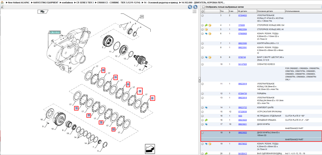Screen dimensions: 322x155
Task: Open the NSS part link
Action: (x=240, y=116)
